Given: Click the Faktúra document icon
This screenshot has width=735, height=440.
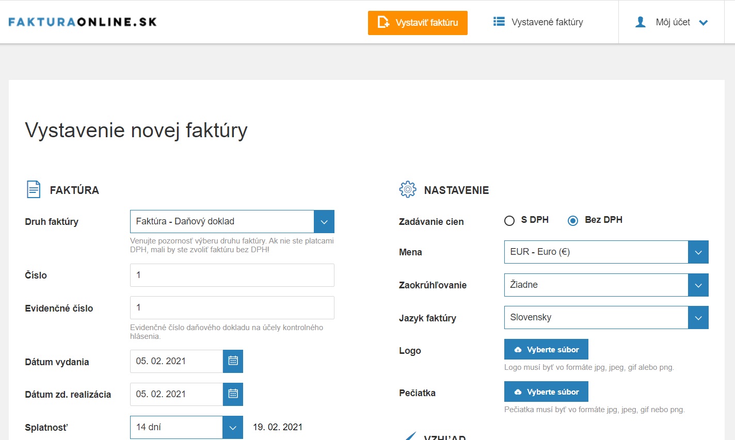Looking at the screenshot, I should coord(34,189).
